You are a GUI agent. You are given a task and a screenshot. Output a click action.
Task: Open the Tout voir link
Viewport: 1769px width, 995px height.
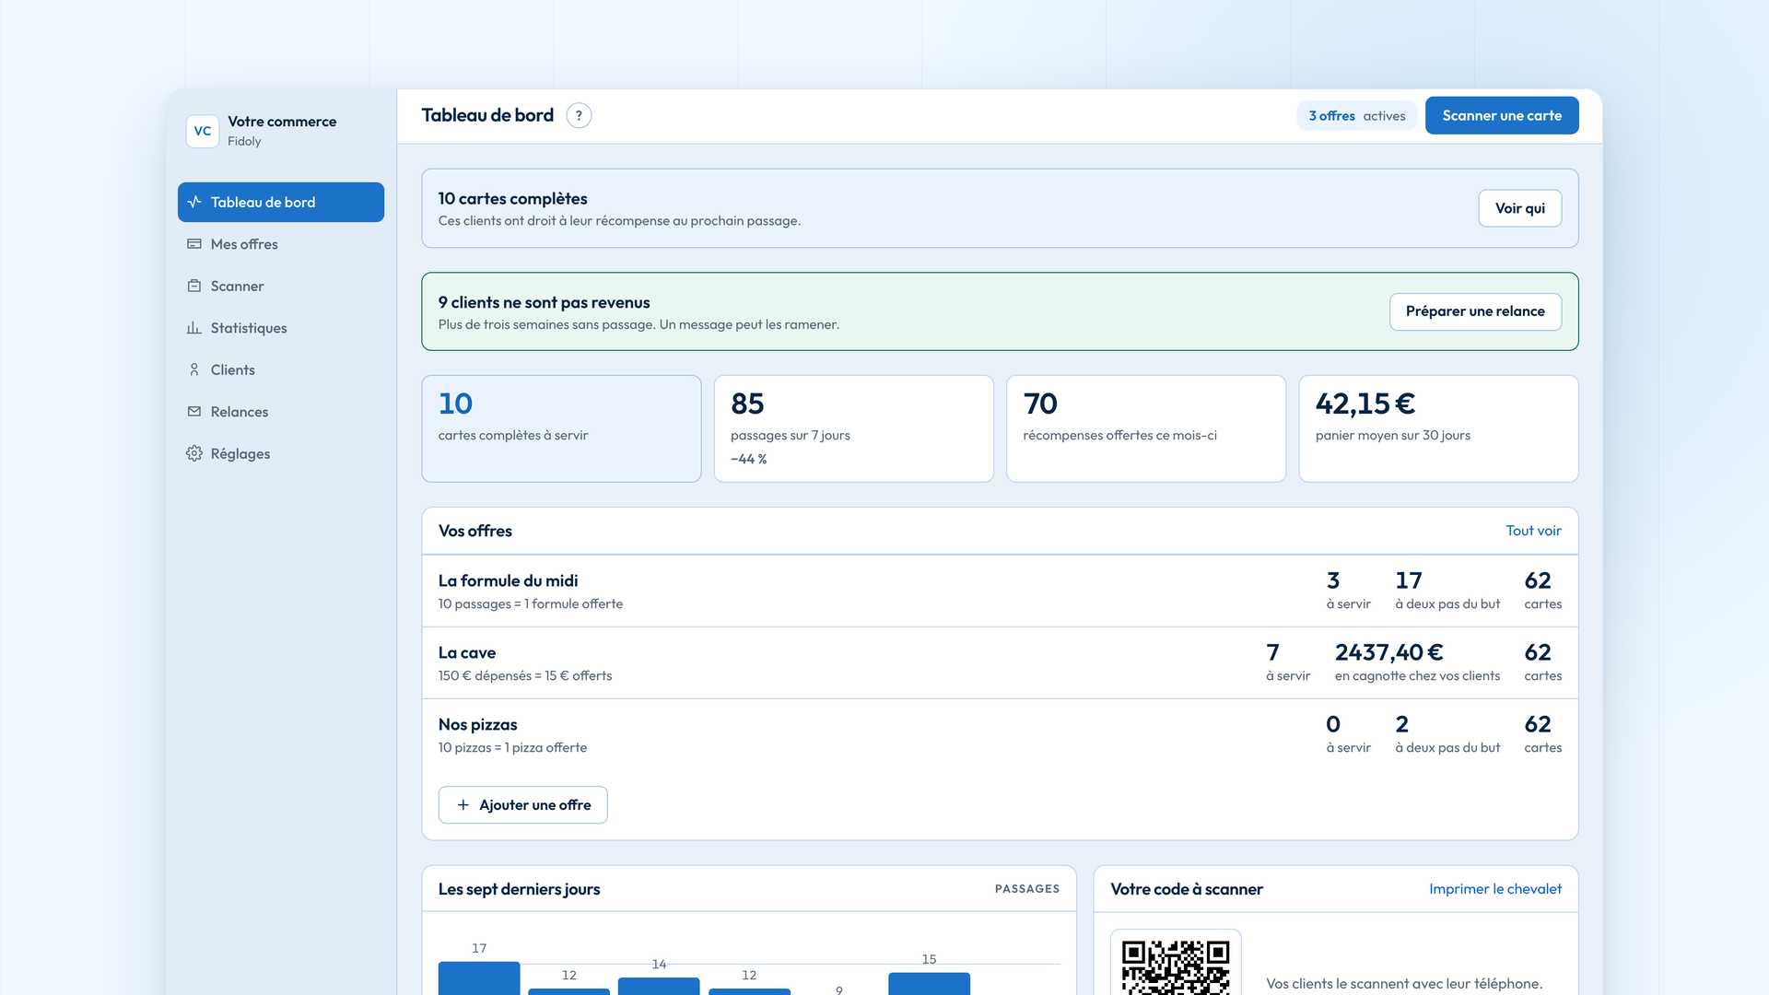[x=1533, y=531]
